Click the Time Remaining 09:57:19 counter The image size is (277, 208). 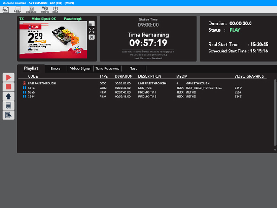[148, 43]
